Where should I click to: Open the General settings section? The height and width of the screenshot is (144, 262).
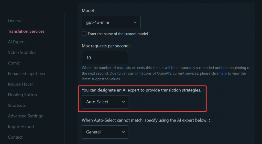15,21
